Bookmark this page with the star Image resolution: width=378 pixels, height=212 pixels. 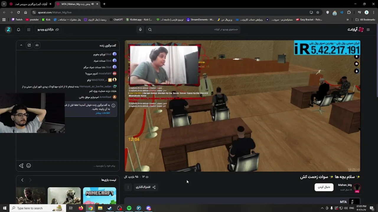(x=318, y=12)
